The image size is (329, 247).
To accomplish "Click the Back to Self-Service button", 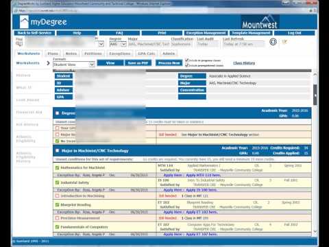I will pos(34,33).
